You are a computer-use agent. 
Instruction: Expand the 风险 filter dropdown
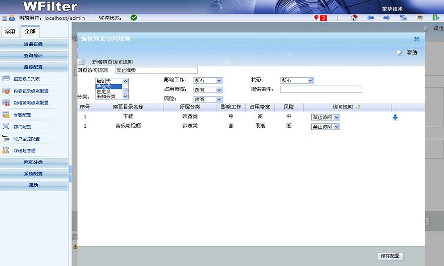pos(208,99)
